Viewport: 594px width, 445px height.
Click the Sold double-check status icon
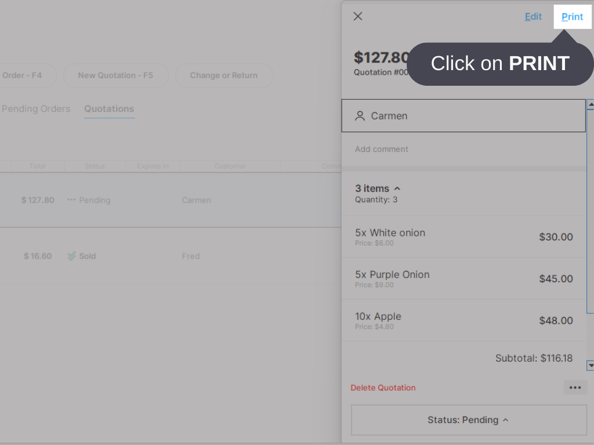coord(72,256)
